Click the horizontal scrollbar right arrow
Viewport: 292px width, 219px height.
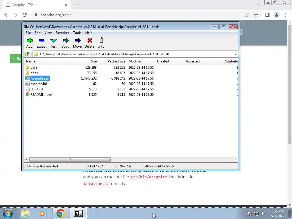click(235, 159)
